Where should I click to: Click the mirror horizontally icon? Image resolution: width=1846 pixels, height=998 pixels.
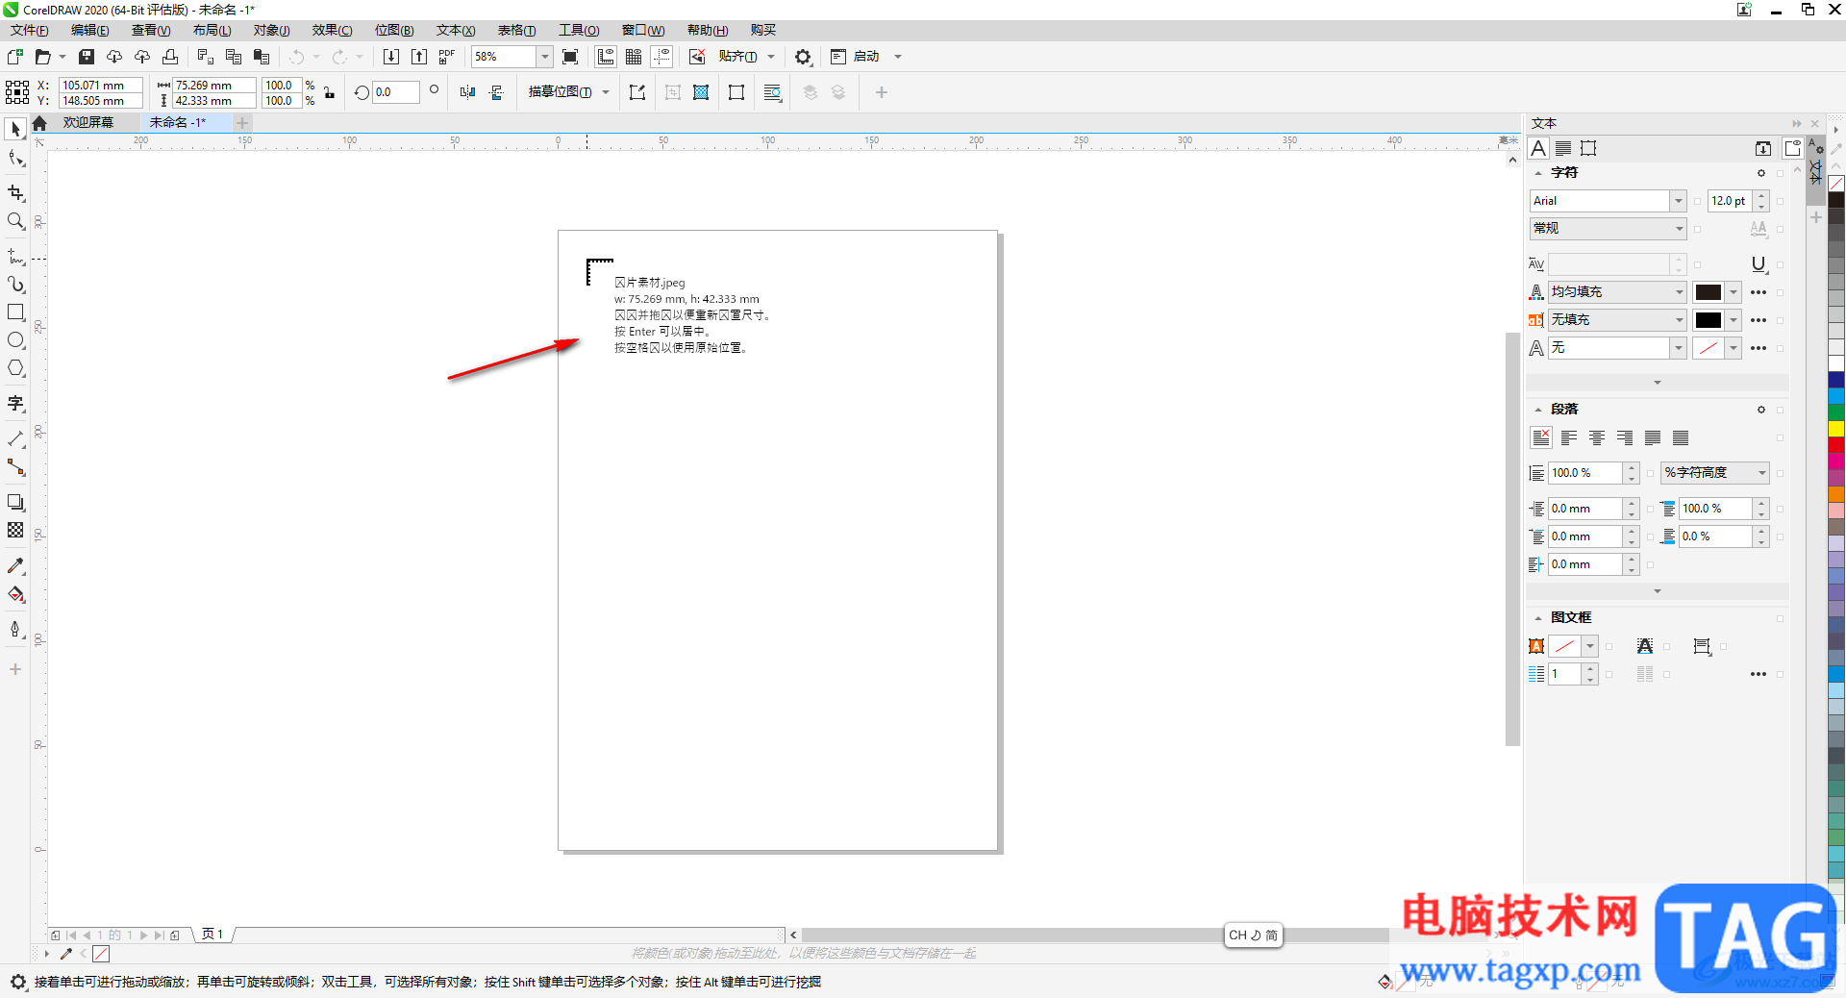[x=467, y=92]
